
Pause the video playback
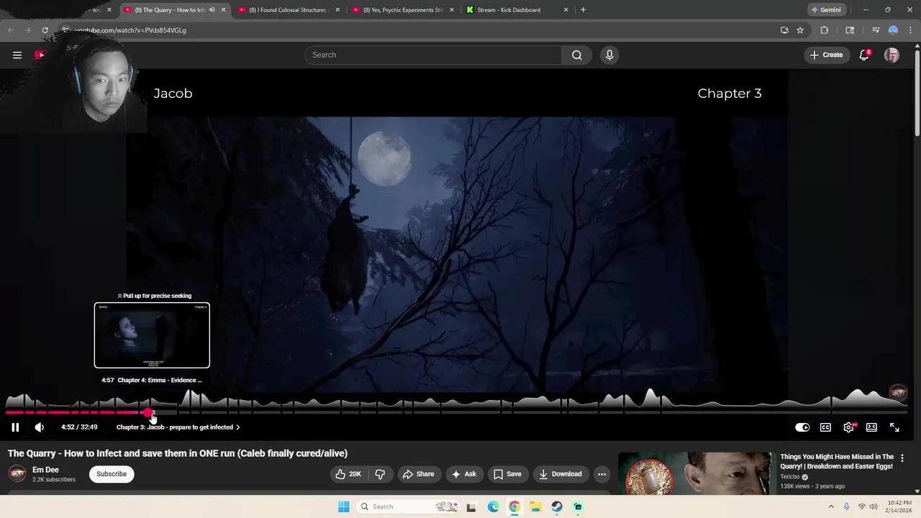(x=15, y=427)
